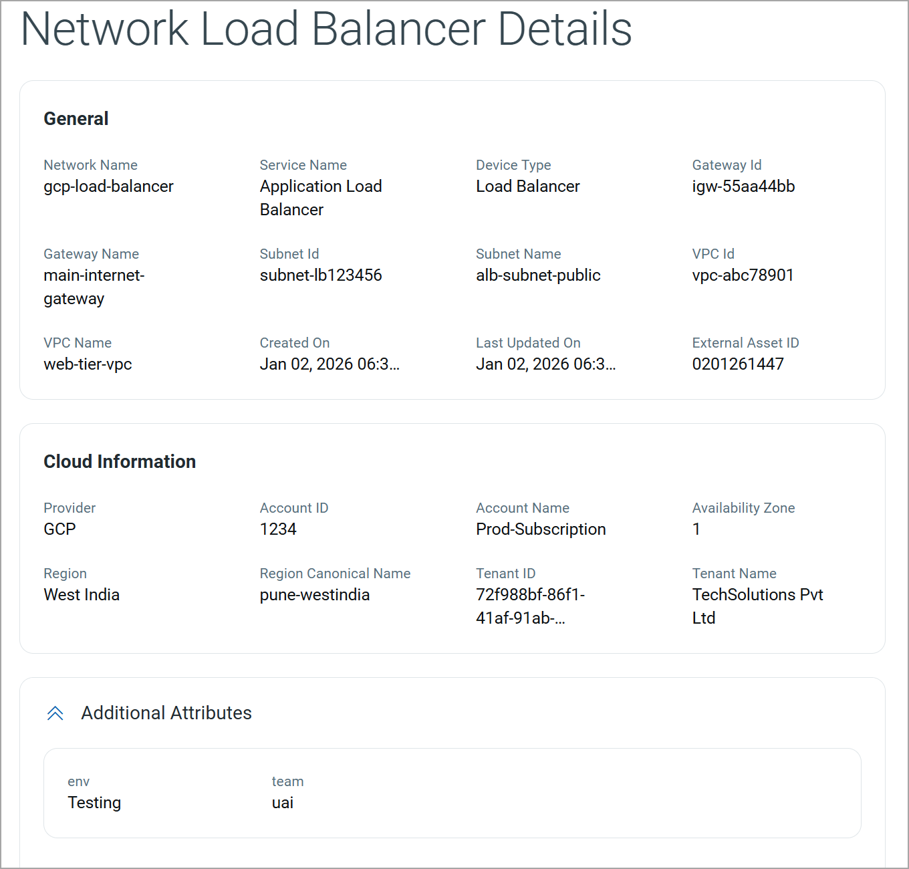Select the VPC Id vpc-abc78901 value
This screenshot has width=909, height=869.
point(743,275)
